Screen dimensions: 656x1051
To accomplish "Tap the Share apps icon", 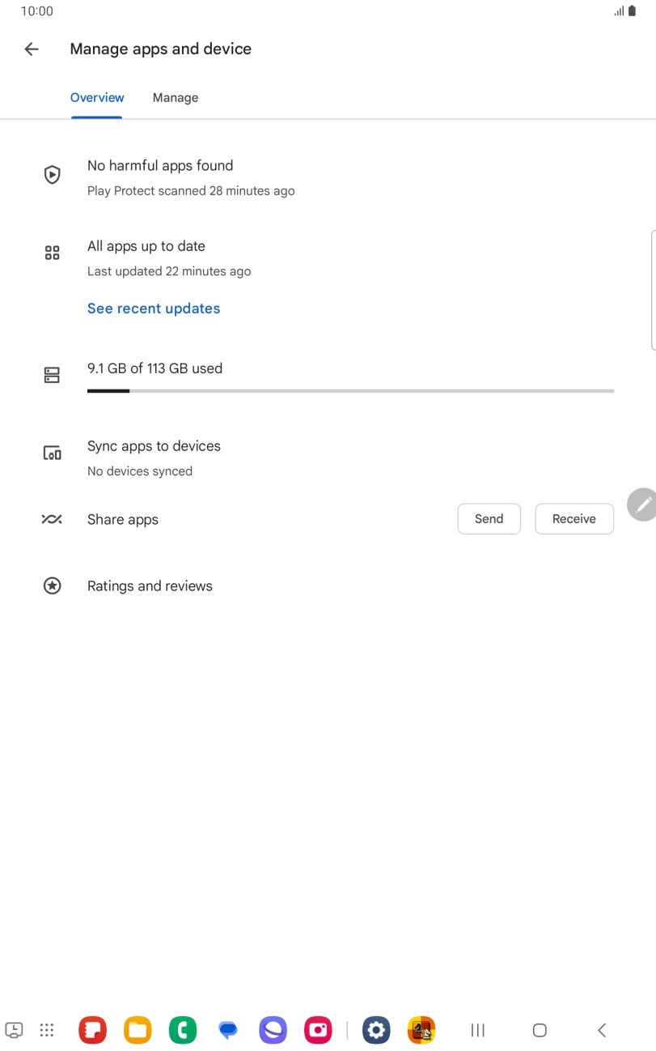I will coord(53,519).
